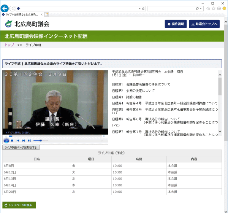Click the 6月20日 date cell
The image size is (228, 213).
click(x=36, y=192)
